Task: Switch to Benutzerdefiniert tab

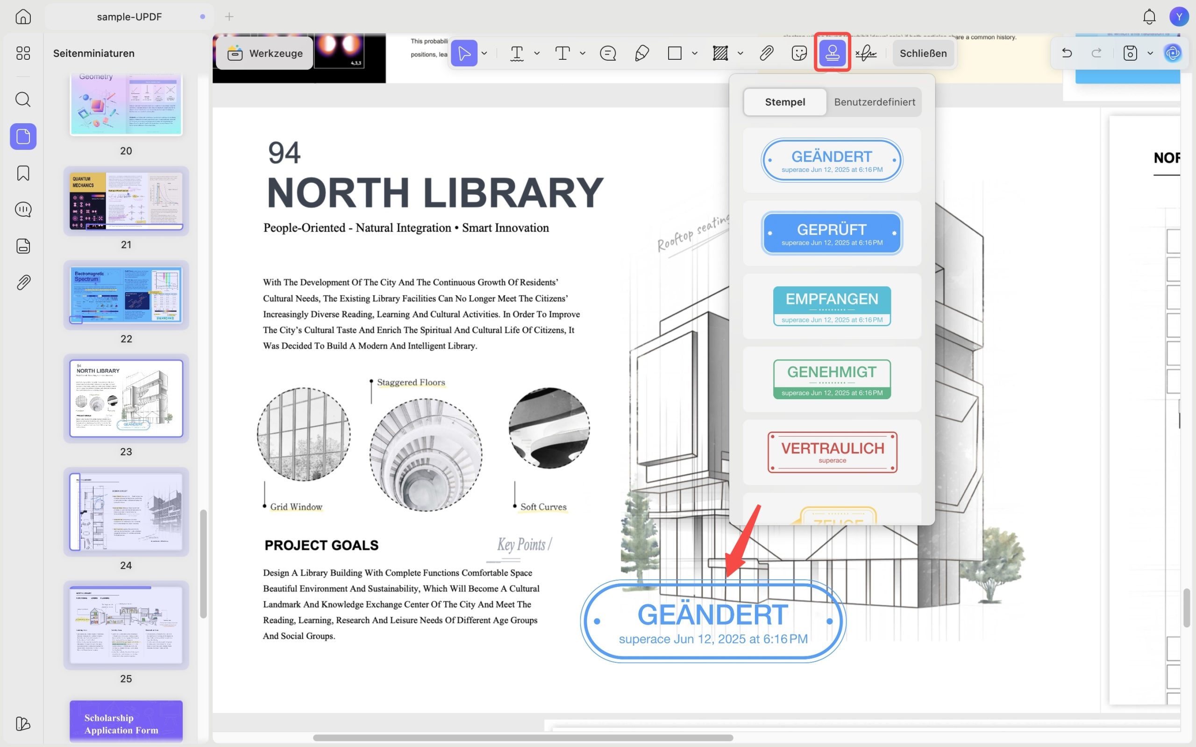Action: [874, 102]
